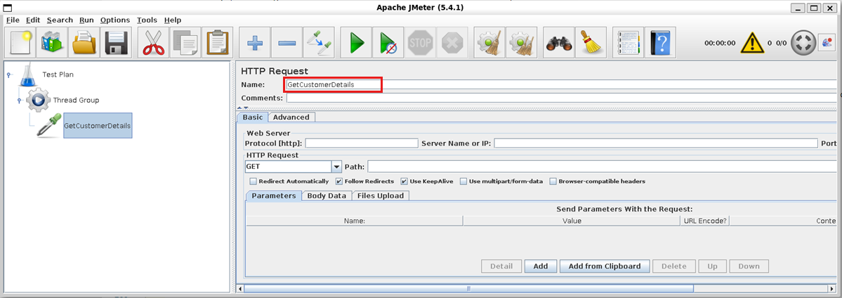
Task: Click Start no pauses icon
Action: 388,42
